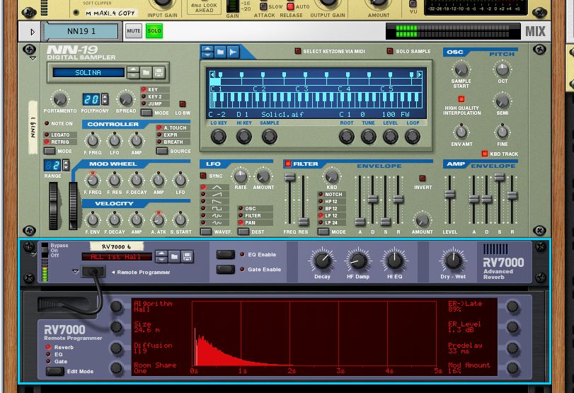Image resolution: width=574 pixels, height=393 pixels.
Task: Enable the Filter section LED
Action: tap(288, 164)
